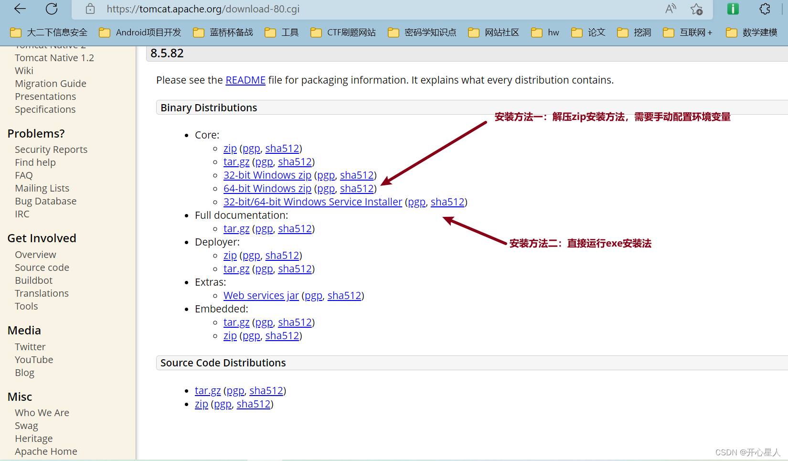Download the Core zip link

pyautogui.click(x=230, y=149)
